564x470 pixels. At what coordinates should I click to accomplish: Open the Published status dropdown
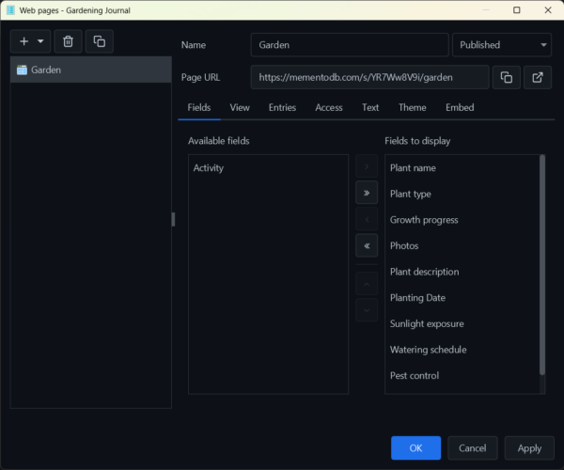pos(501,44)
